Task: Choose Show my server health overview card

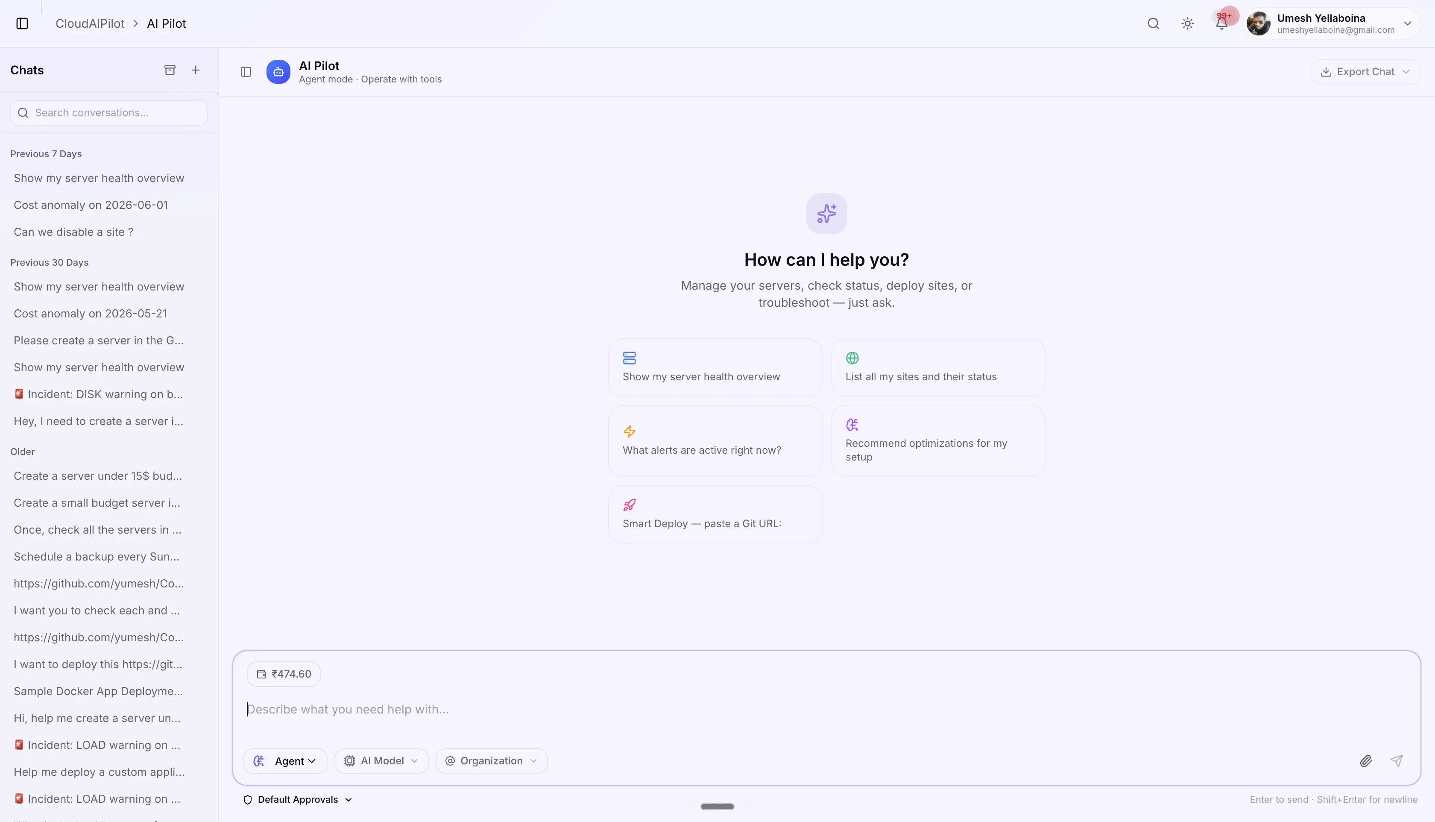Action: (x=715, y=367)
